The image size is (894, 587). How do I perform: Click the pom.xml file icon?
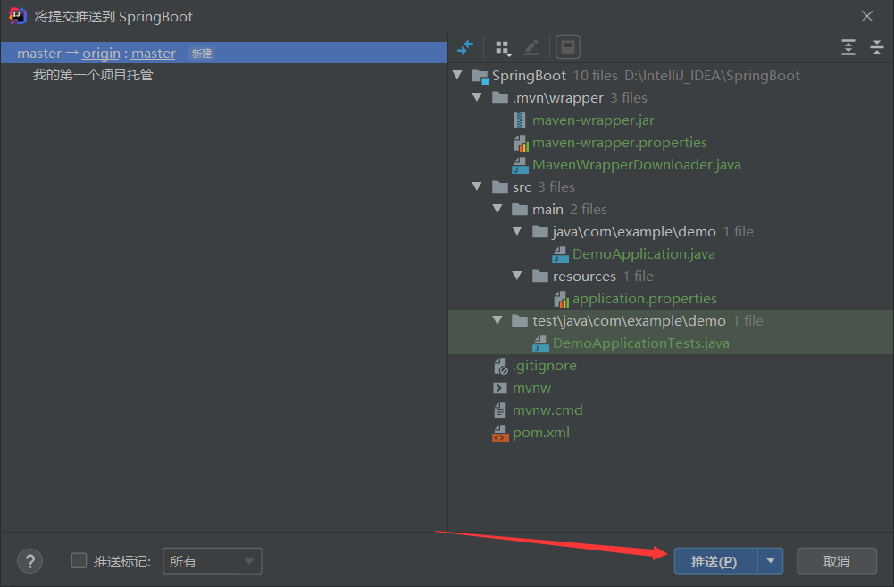(x=501, y=433)
